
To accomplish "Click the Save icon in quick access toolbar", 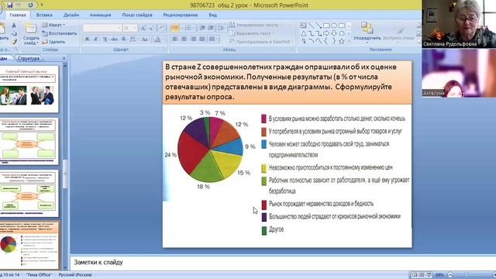I will point(9,5).
